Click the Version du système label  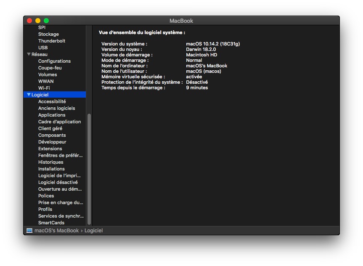click(124, 43)
